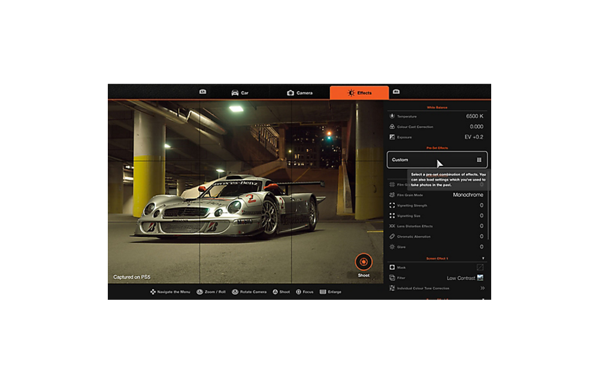Click the White Balance section heading
The image size is (599, 383).
tap(437, 108)
